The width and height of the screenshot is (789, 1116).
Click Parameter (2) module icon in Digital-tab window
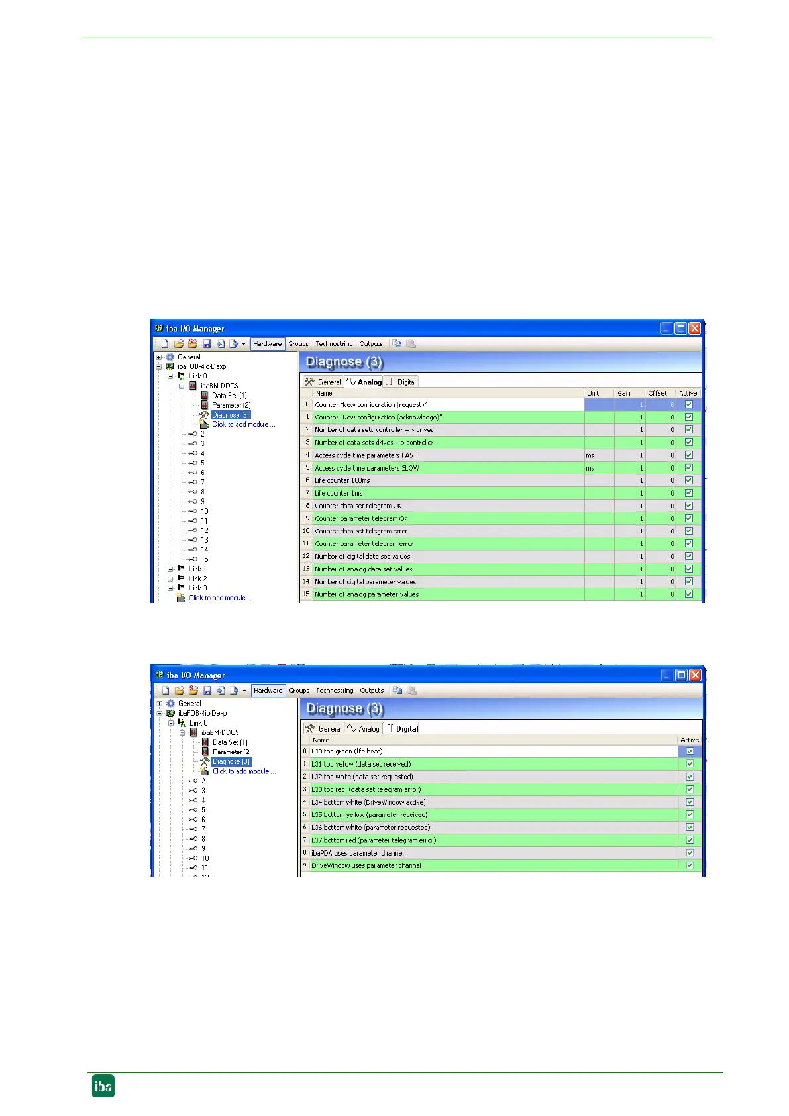pyautogui.click(x=205, y=752)
